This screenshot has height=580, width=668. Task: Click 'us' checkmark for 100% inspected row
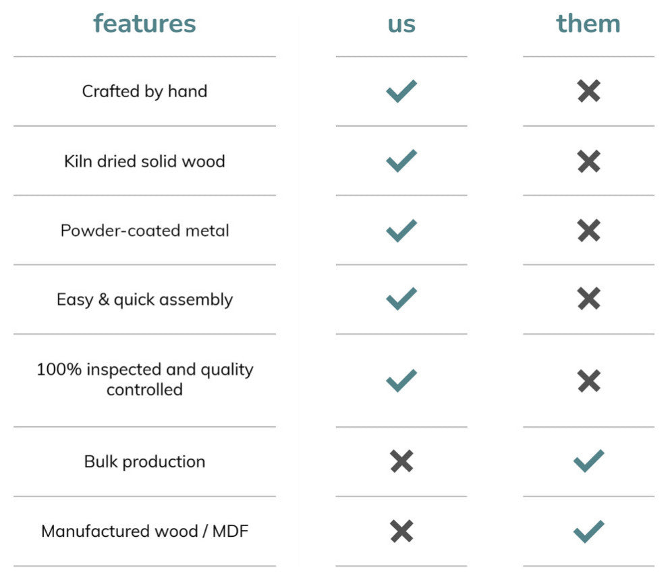pos(401,380)
